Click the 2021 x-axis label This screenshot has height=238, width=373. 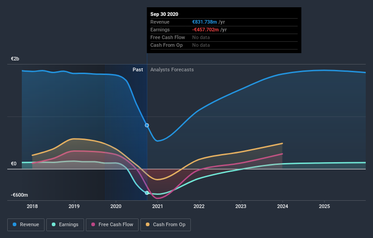158,206
